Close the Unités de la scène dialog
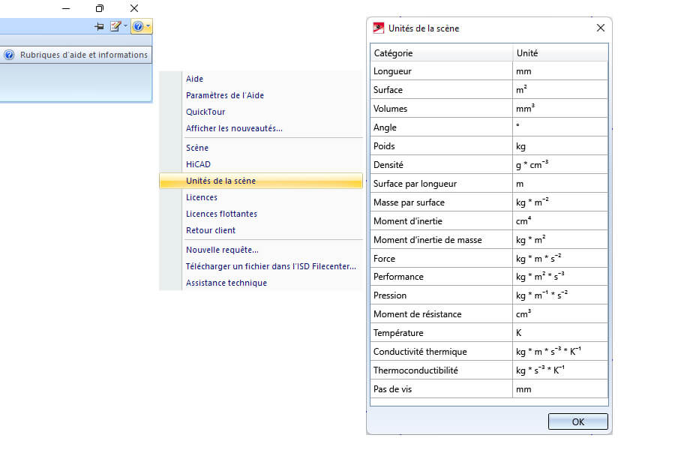 (601, 28)
